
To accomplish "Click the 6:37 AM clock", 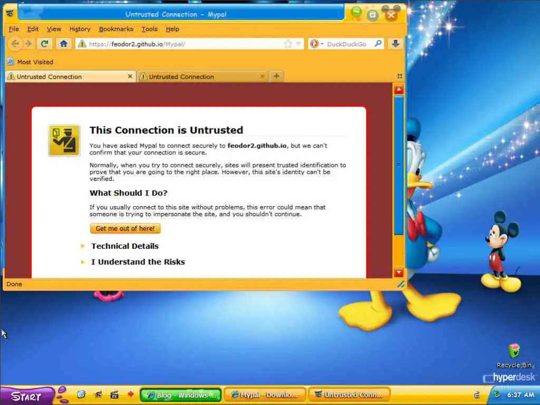I will point(520,394).
